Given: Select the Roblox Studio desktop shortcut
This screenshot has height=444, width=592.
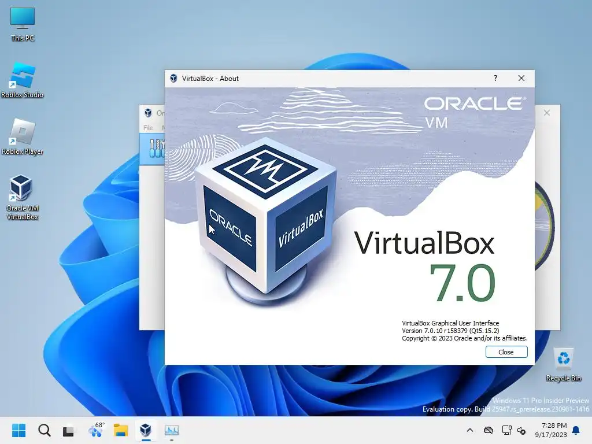Looking at the screenshot, I should [23, 80].
